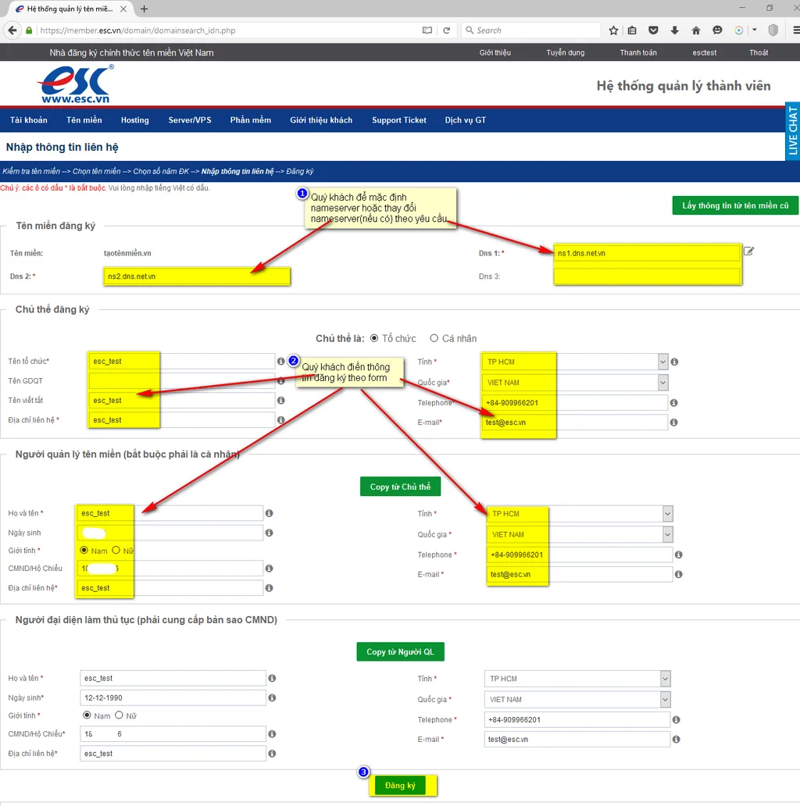Open the browser hamburger menu

point(796,30)
